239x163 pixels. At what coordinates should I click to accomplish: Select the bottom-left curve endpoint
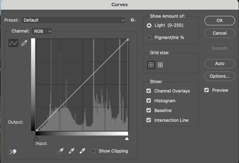tap(37, 130)
